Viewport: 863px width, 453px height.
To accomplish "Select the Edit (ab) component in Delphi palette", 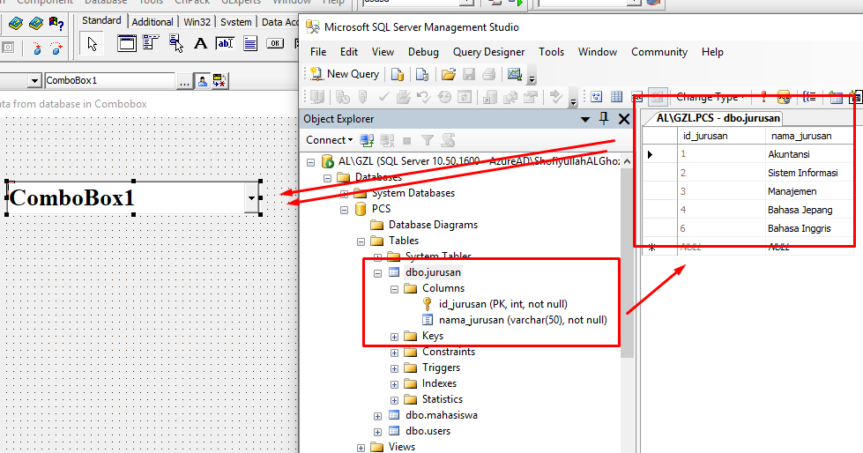I will click(x=225, y=43).
